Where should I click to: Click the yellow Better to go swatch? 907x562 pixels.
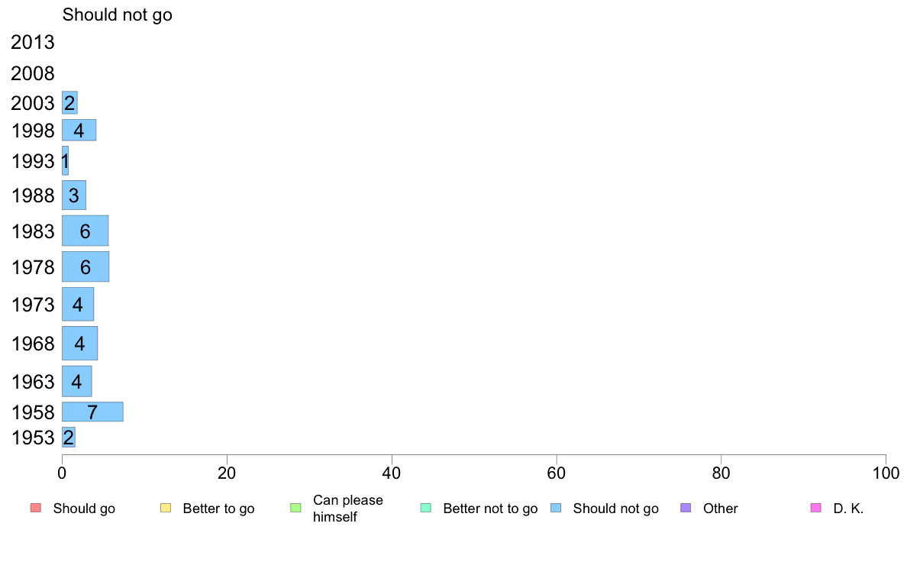click(166, 509)
